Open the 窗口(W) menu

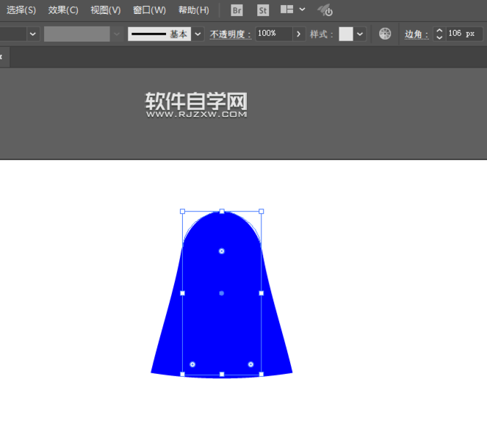149,10
